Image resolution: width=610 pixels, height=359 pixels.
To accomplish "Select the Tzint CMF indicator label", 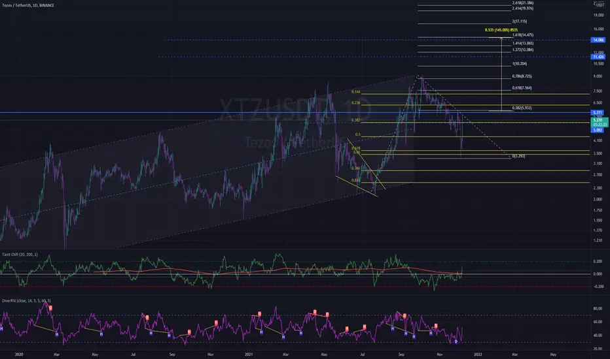I will 20,255.
